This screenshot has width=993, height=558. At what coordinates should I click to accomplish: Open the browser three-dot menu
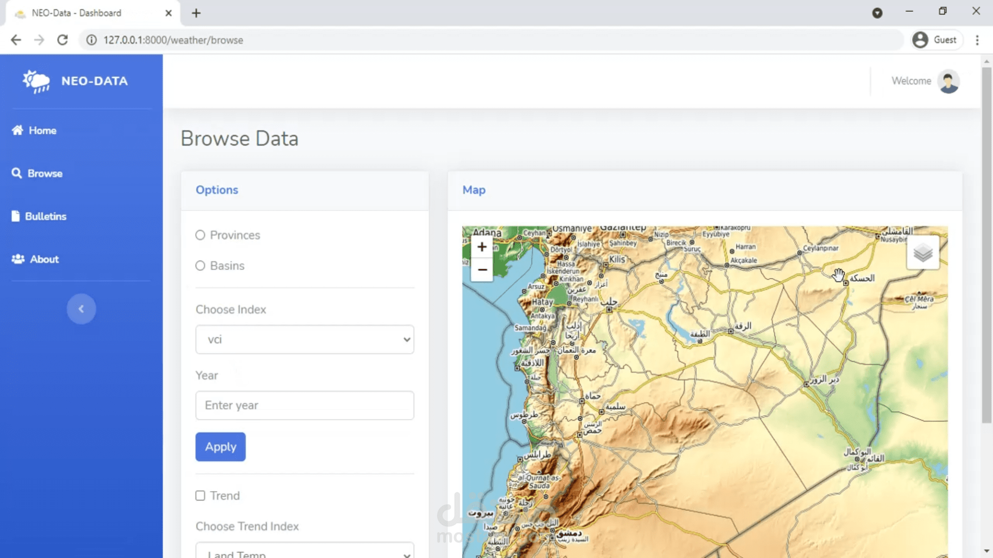977,40
